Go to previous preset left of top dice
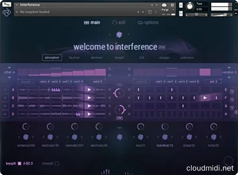Image resolution: width=238 pixels, height=175 pixels. pyautogui.click(x=109, y=35)
